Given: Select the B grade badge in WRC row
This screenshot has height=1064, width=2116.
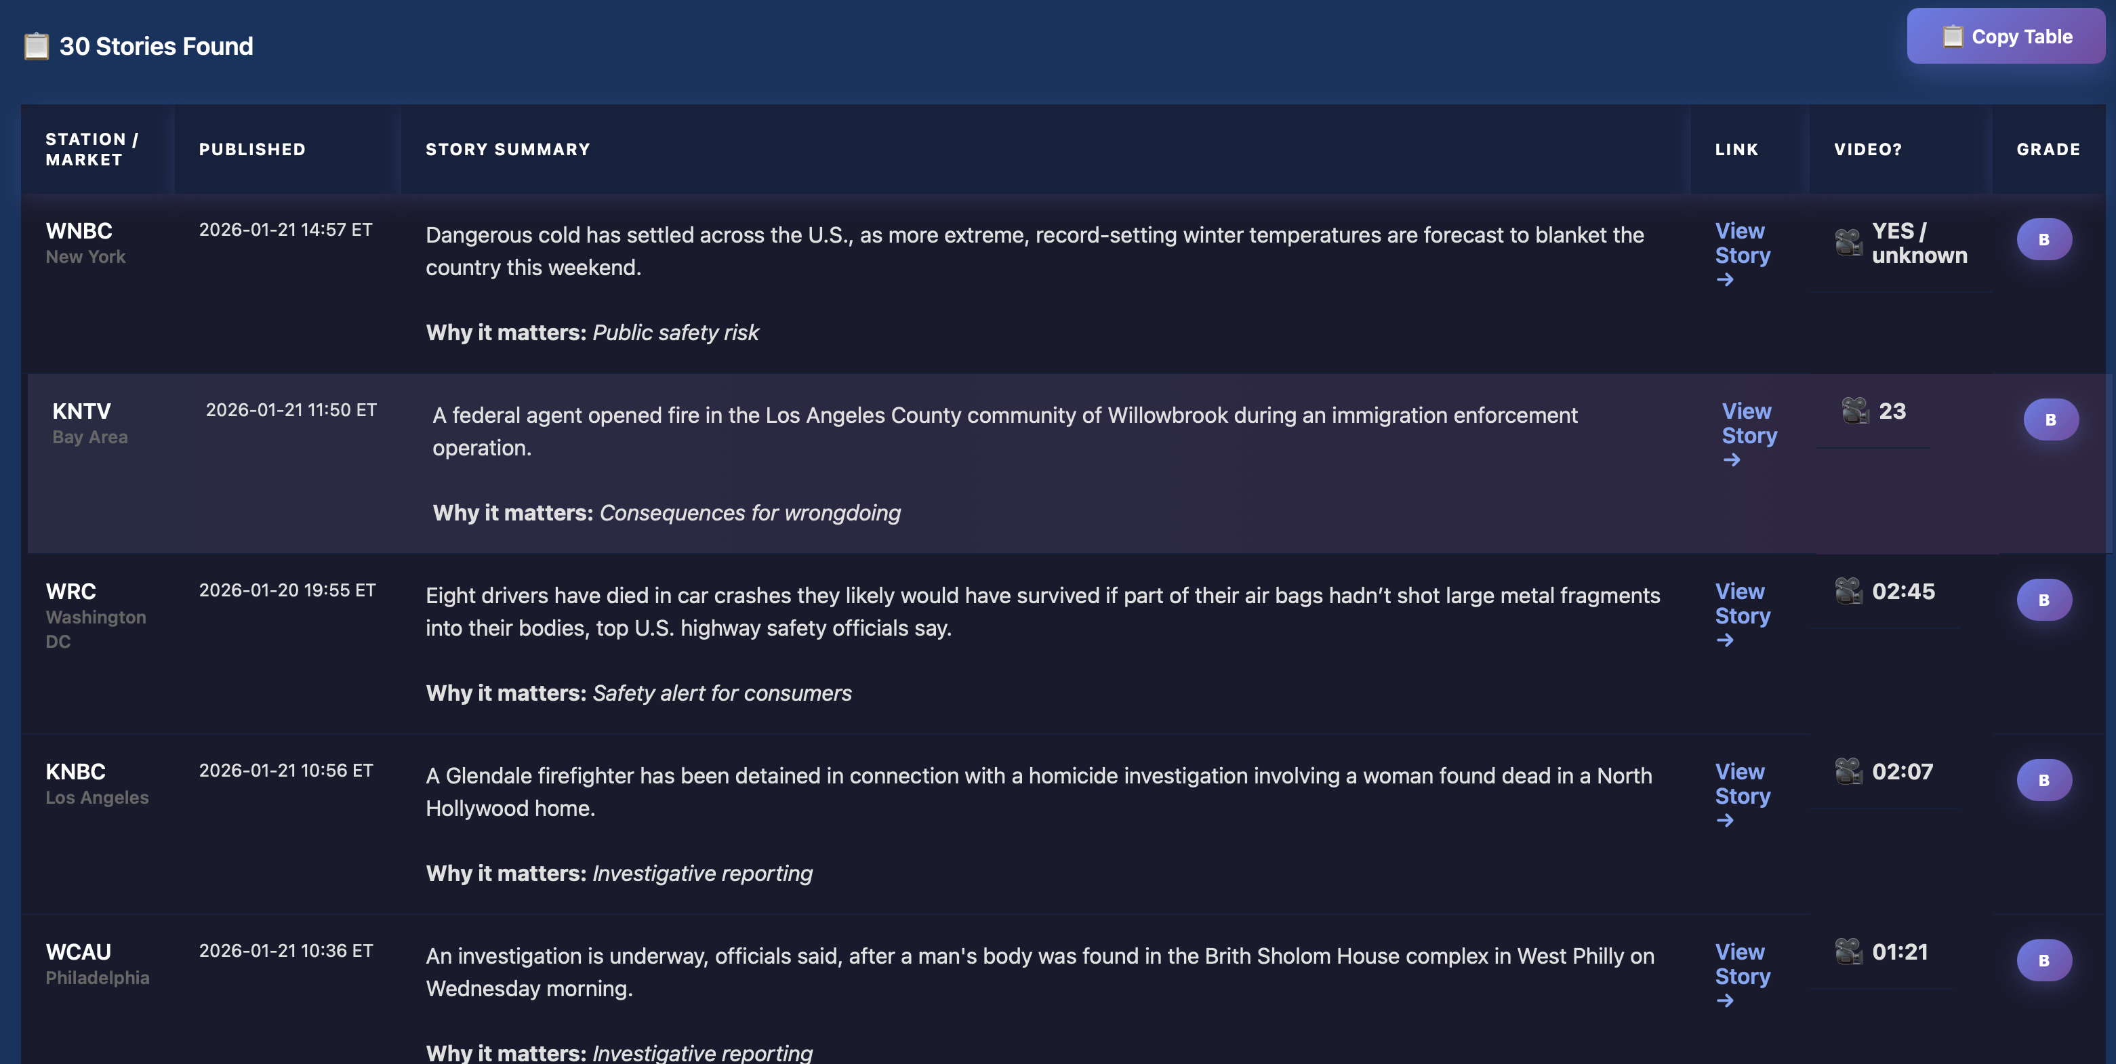Looking at the screenshot, I should coord(2043,600).
